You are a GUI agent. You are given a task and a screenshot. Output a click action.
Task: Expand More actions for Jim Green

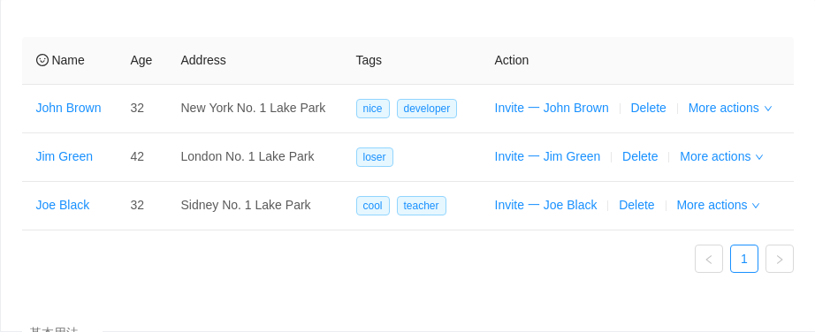721,156
